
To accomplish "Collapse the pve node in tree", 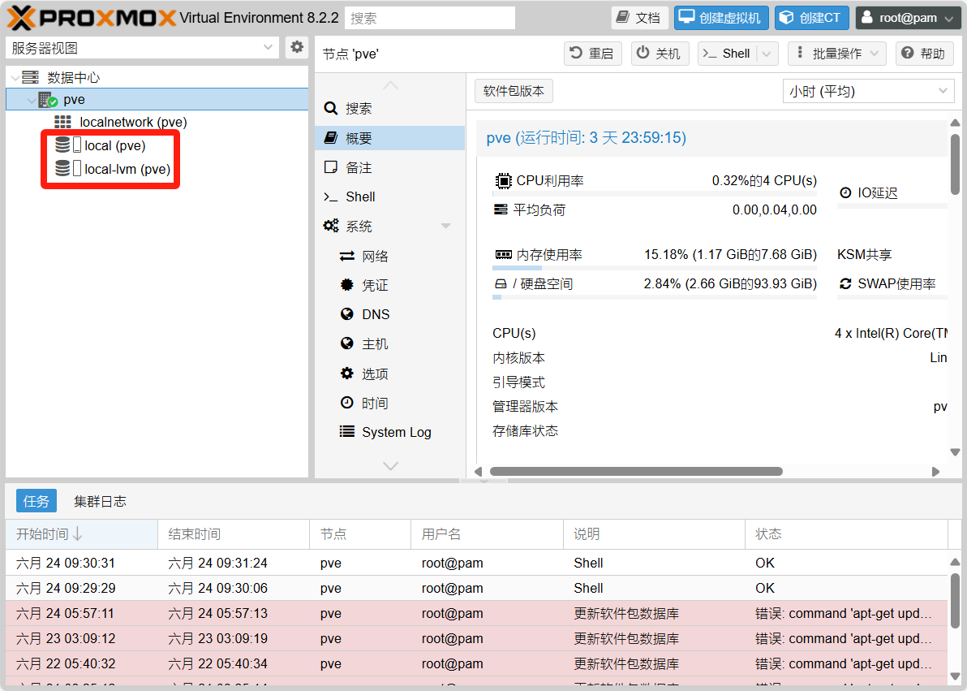I will coord(31,101).
